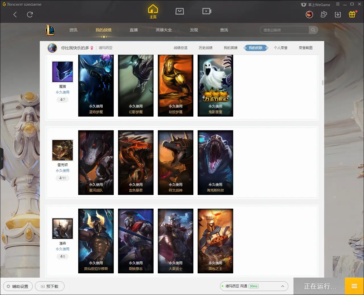Image resolution: width=364 pixels, height=295 pixels.
Task: Open the 血色暴君 skin card
Action: pyautogui.click(x=136, y=163)
